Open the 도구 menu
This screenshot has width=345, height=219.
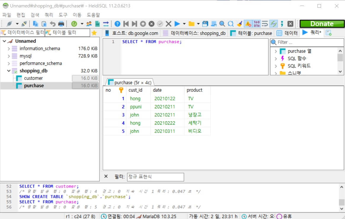coord(63,15)
